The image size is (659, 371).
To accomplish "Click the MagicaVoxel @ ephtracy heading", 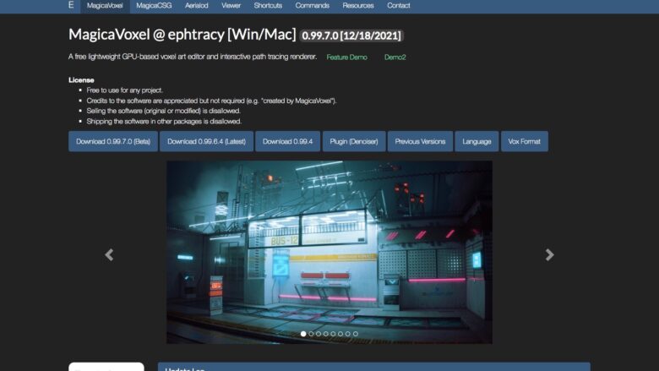I will coord(182,35).
